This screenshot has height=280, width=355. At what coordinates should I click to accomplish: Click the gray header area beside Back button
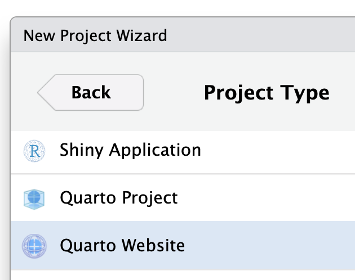[173, 92]
